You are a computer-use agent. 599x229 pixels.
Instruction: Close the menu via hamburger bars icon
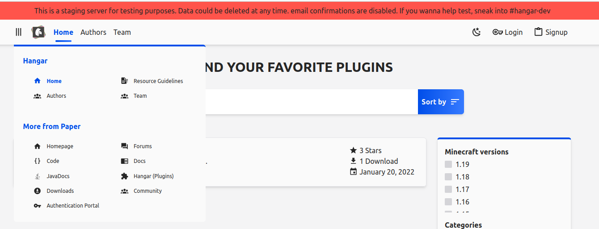click(18, 32)
